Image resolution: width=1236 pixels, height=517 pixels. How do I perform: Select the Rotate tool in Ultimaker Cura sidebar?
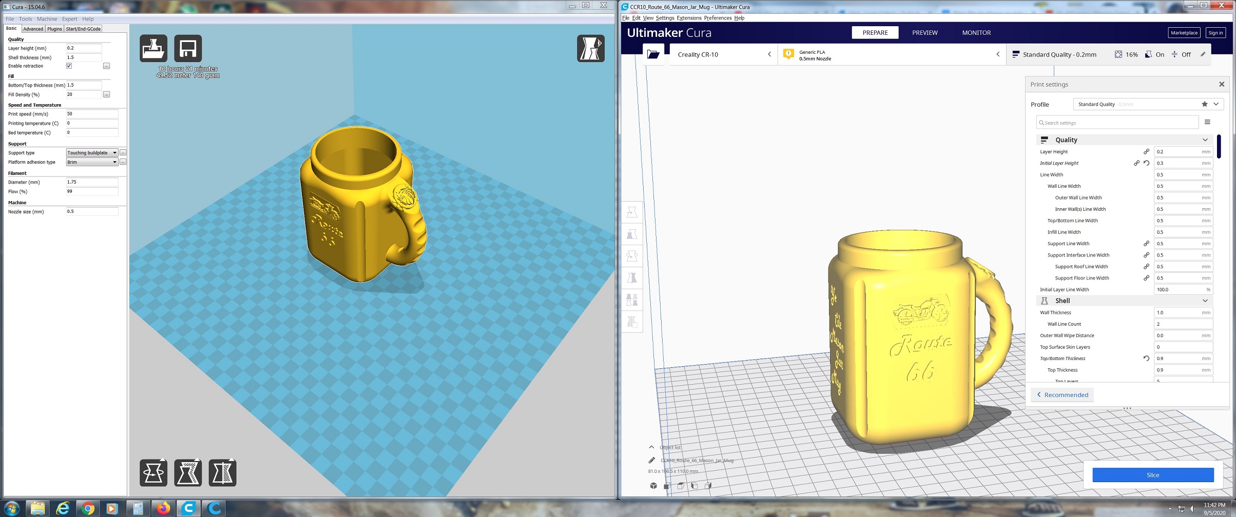pyautogui.click(x=632, y=256)
